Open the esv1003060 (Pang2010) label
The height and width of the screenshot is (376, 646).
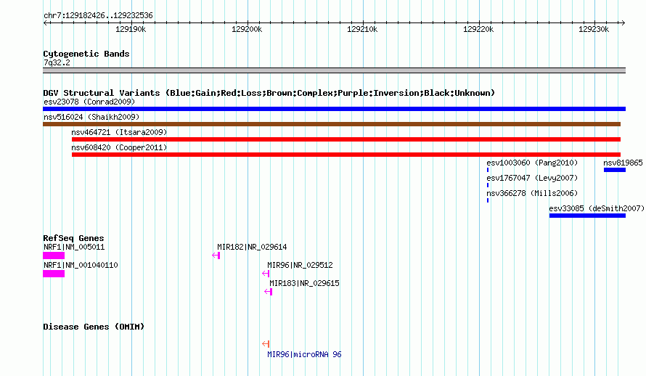(532, 163)
